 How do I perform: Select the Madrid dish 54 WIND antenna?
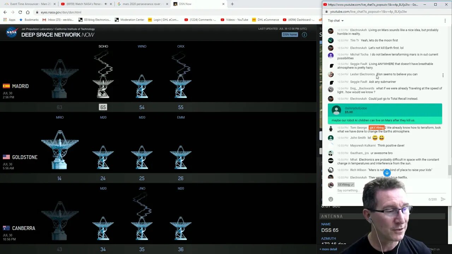click(x=142, y=86)
